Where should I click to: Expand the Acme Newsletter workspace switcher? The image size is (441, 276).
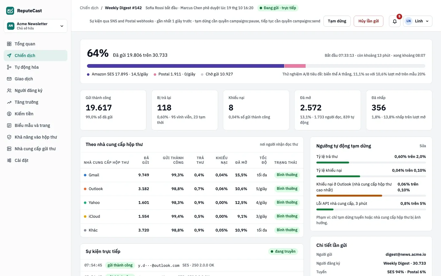[x=36, y=26]
